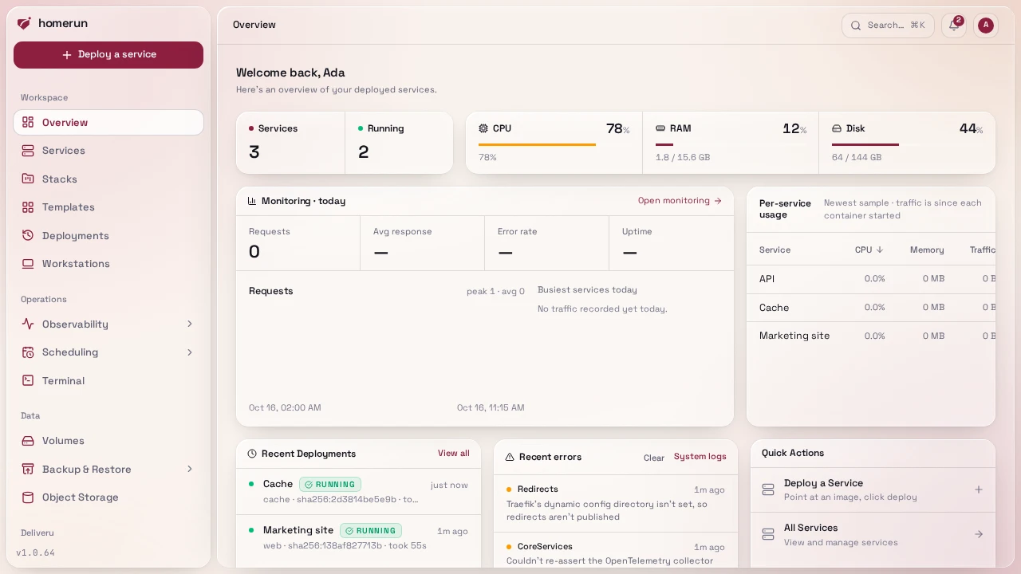Click the Services sidebar icon
The image size is (1021, 574).
pos(28,151)
